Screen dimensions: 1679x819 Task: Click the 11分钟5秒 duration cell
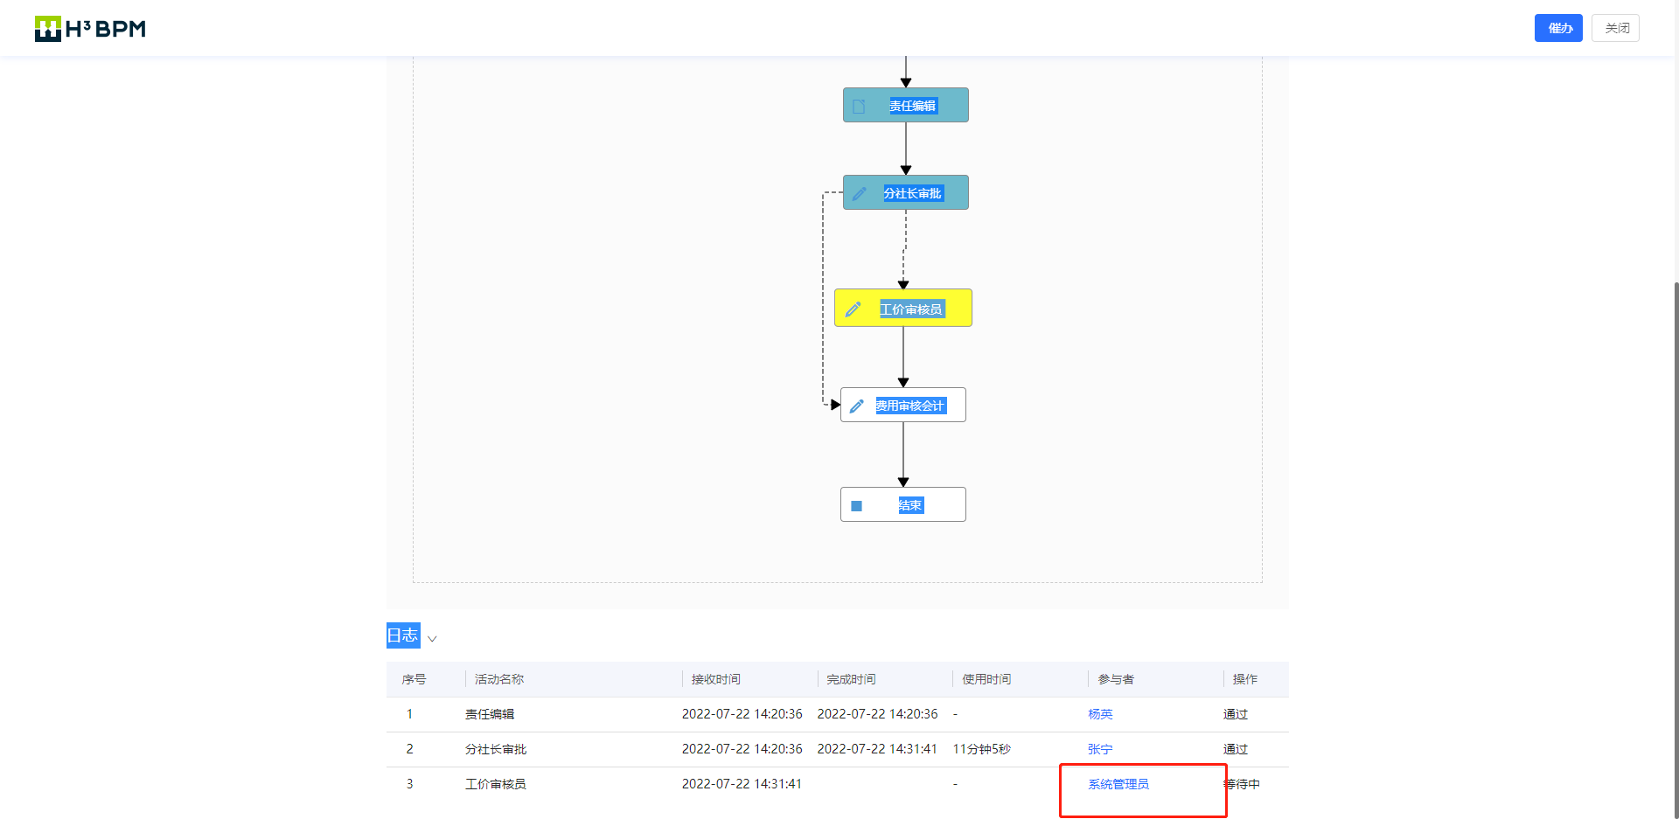[x=981, y=749]
